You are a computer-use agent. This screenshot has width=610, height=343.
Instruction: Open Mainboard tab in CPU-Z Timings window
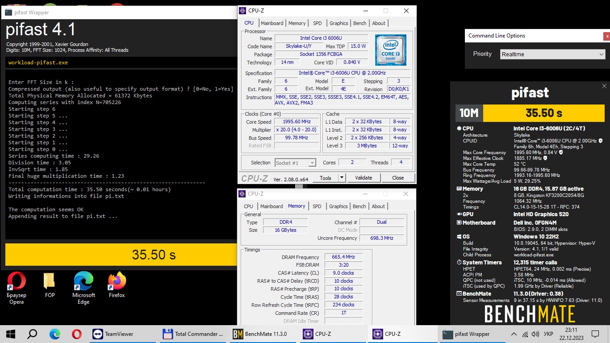click(x=272, y=206)
